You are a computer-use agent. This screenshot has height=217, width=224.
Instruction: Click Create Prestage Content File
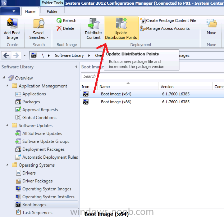tap(168, 21)
